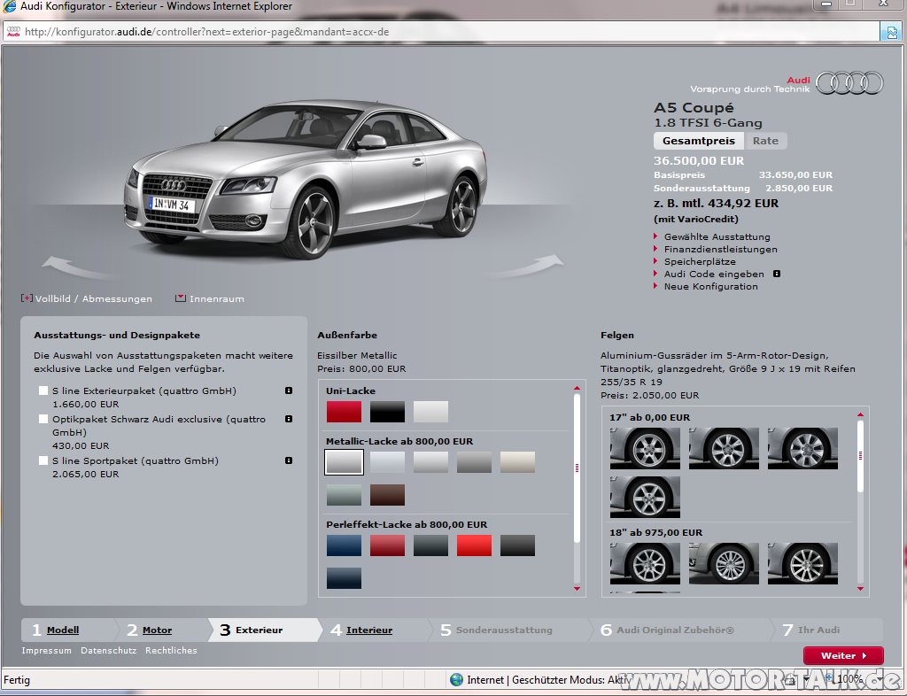Select the black Uni-Lack color
This screenshot has height=696, width=907.
pyautogui.click(x=387, y=412)
